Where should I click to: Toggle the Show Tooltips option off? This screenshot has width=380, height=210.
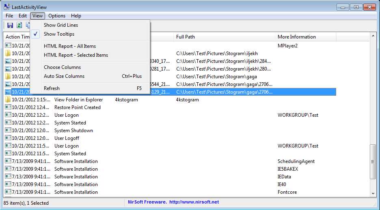(x=90, y=34)
